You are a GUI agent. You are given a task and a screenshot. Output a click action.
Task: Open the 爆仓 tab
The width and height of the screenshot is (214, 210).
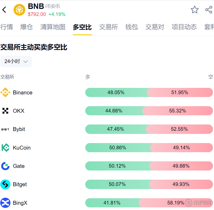point(27,27)
